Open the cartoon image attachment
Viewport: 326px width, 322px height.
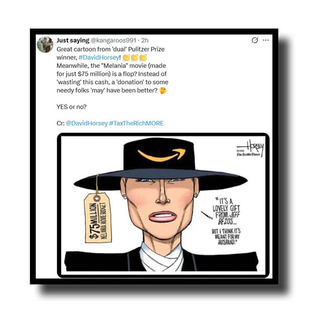pyautogui.click(x=163, y=205)
